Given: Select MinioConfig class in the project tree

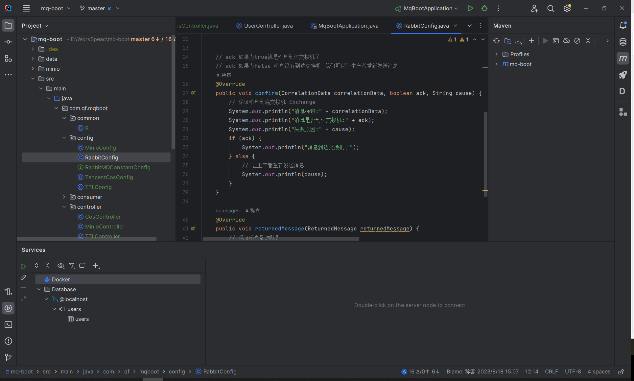Looking at the screenshot, I should click(100, 148).
